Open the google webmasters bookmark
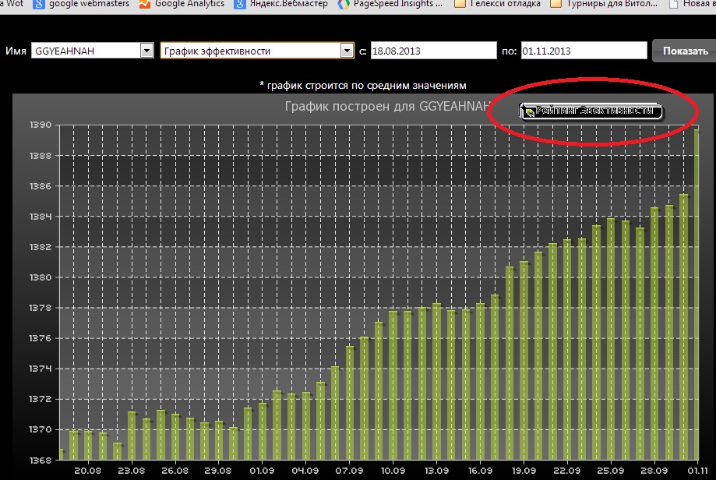716x480 pixels. [x=83, y=4]
